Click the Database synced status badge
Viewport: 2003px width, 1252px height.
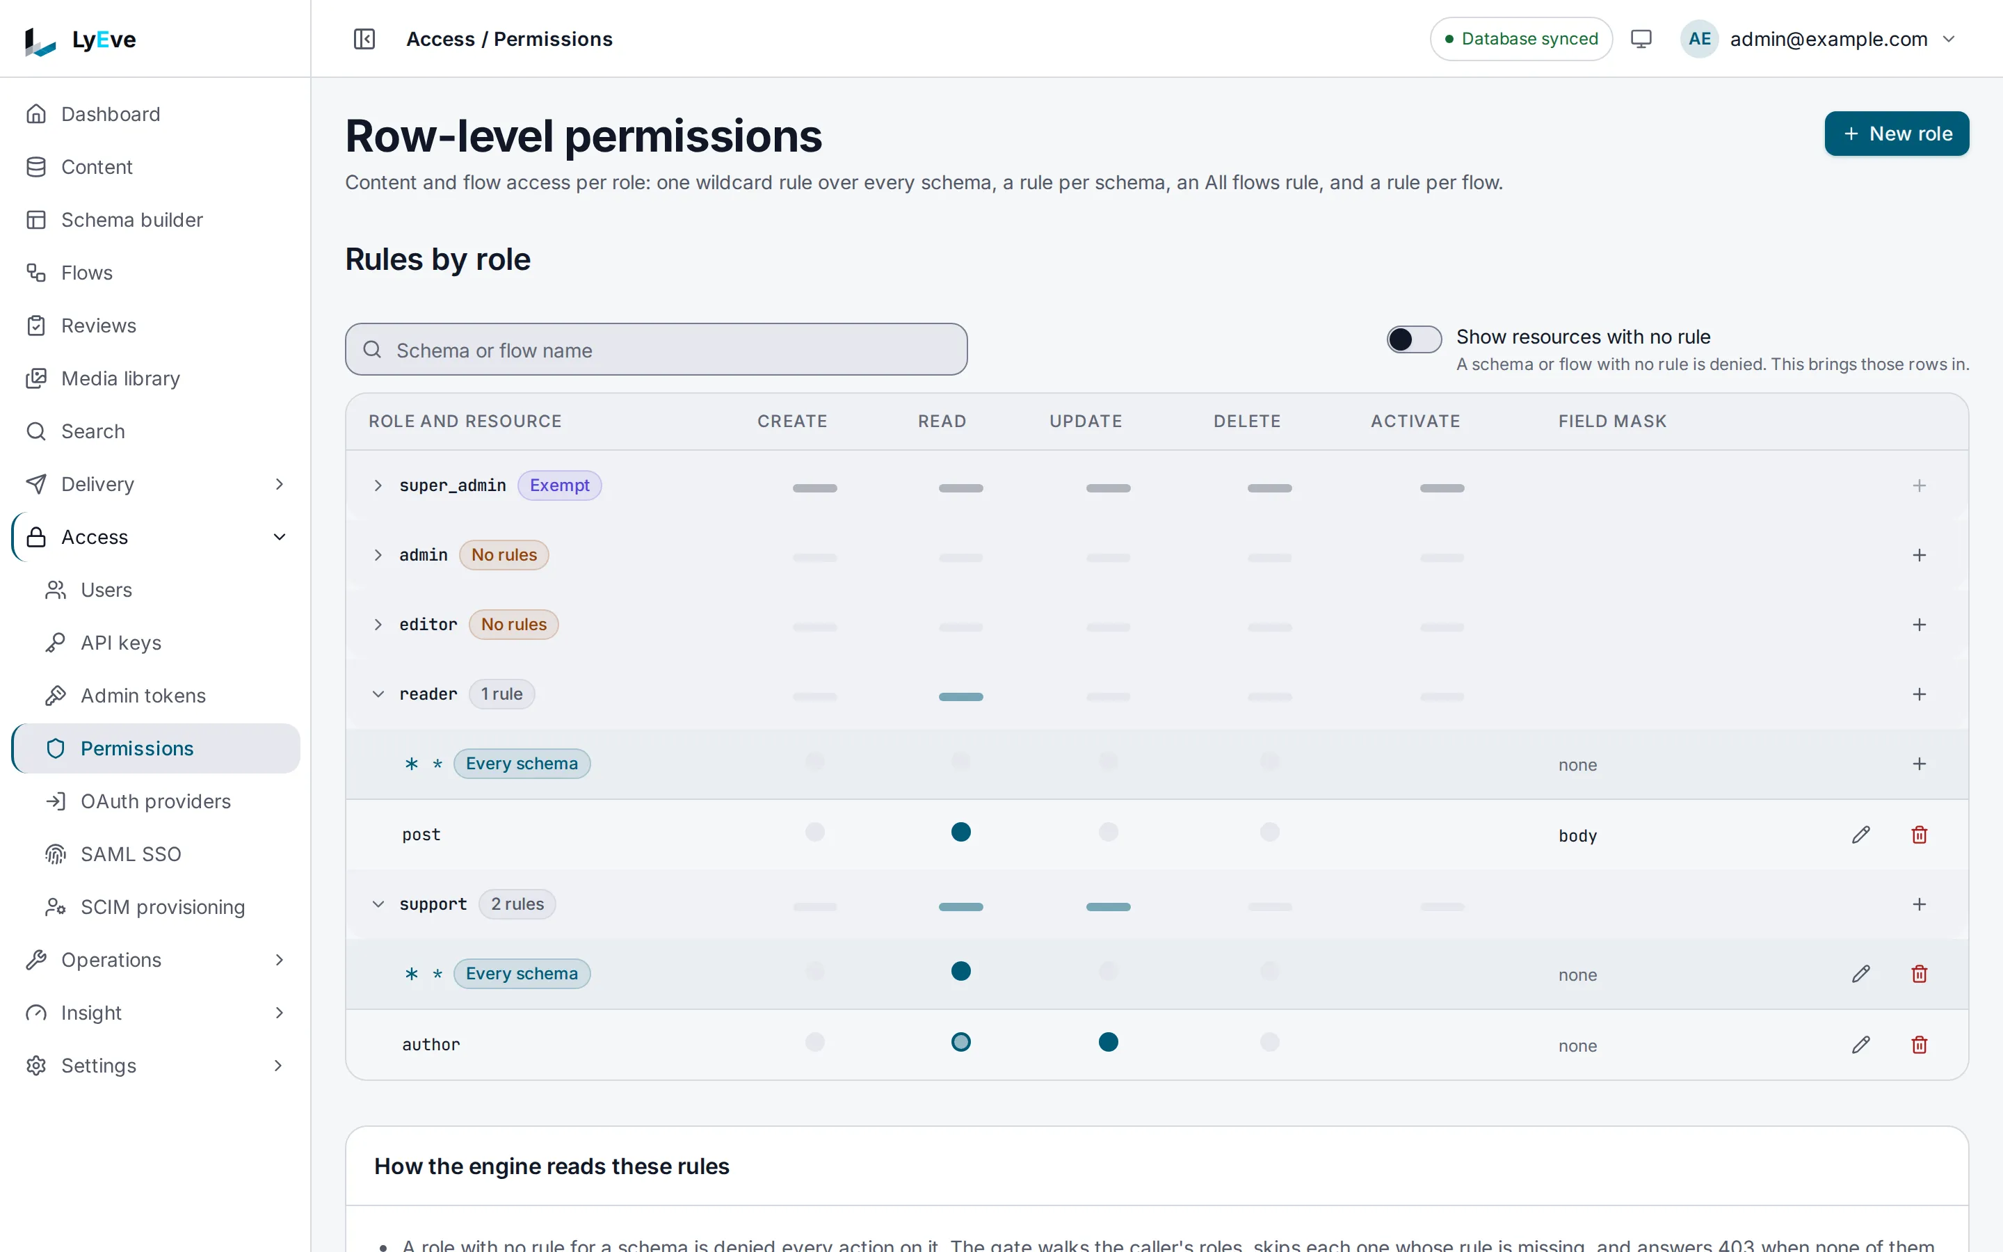(1520, 39)
